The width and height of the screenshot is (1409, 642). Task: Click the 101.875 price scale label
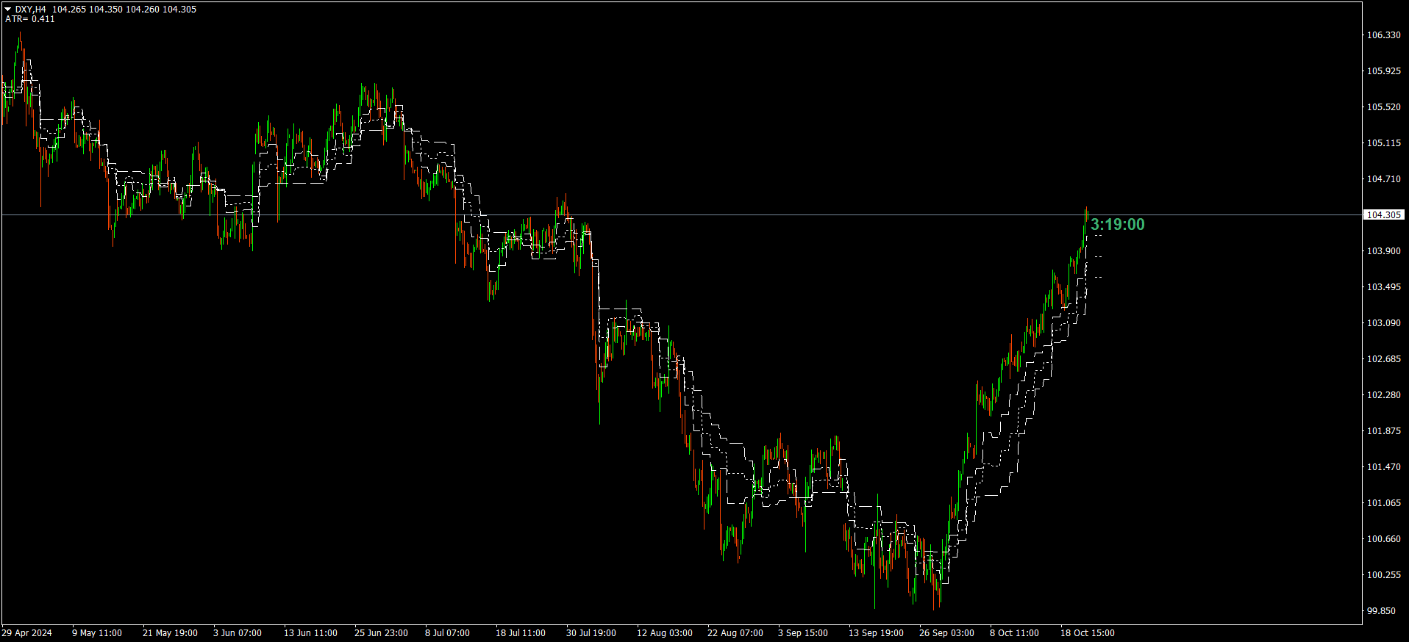pyautogui.click(x=1383, y=431)
